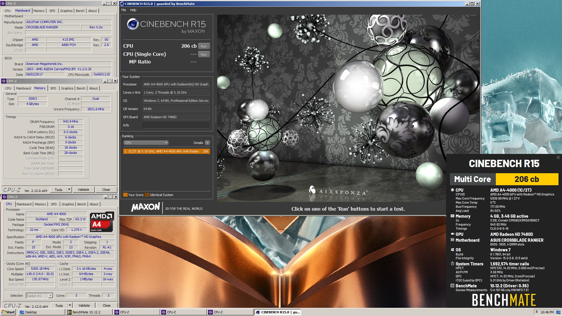The width and height of the screenshot is (562, 316).
Task: Click Validate in the bottom CPU-Z window
Action: point(84,305)
